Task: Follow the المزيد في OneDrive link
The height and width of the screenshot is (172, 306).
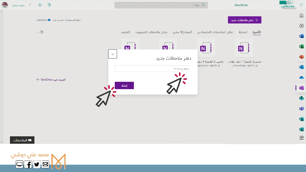Action: click(x=51, y=80)
